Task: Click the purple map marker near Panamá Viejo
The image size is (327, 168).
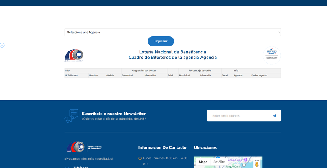Action: tap(246, 159)
